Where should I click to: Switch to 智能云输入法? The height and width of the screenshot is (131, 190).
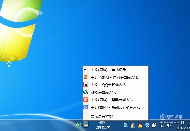point(115,100)
